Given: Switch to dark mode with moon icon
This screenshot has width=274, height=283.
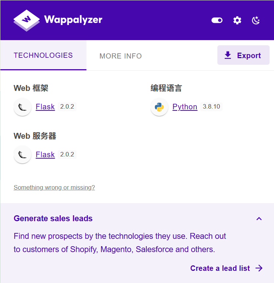Looking at the screenshot, I should coord(256,20).
